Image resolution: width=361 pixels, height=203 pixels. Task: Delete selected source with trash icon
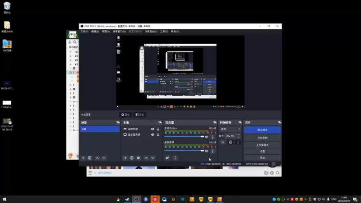132,158
